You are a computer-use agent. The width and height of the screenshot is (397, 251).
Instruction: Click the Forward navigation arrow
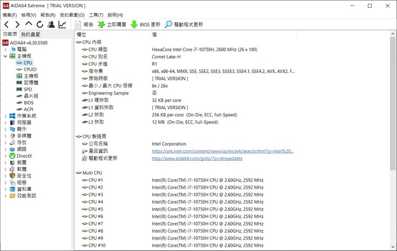(17, 24)
